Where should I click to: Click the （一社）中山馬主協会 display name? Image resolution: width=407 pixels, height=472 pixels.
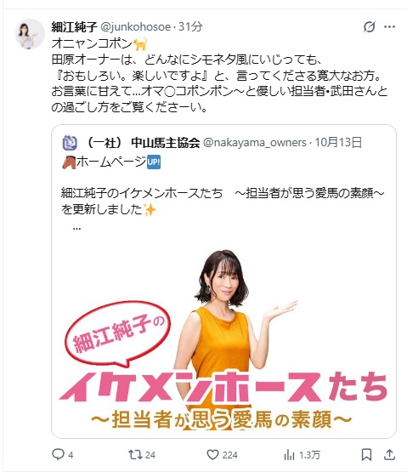point(143,143)
